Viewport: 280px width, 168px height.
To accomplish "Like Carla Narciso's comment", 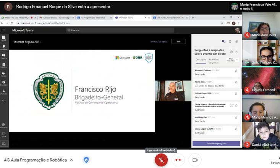I will point(236,117).
